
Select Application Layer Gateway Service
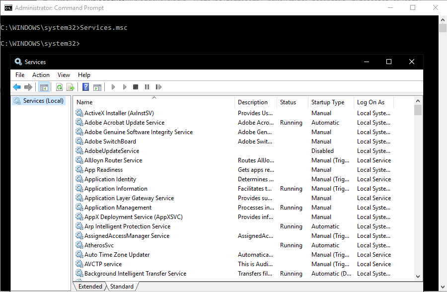(x=234, y=198)
